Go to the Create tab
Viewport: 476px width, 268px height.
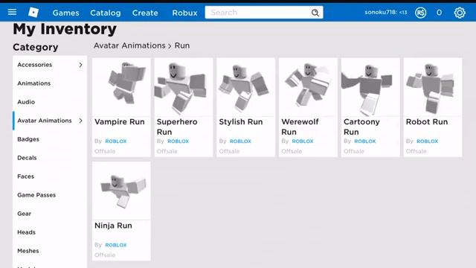click(x=145, y=13)
